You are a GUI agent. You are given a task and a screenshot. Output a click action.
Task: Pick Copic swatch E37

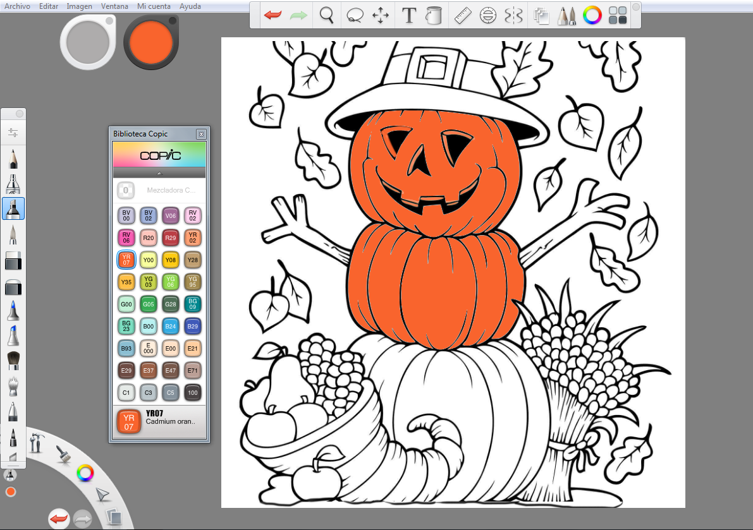pos(149,370)
